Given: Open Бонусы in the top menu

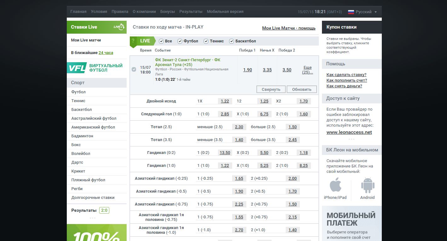Looking at the screenshot, I should coord(168,12).
